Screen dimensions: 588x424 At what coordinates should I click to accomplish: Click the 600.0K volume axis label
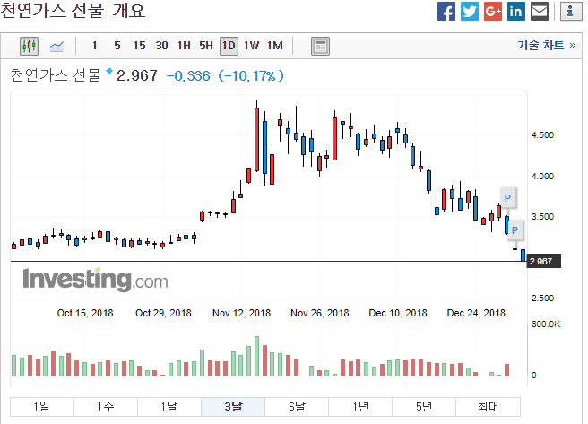[546, 324]
